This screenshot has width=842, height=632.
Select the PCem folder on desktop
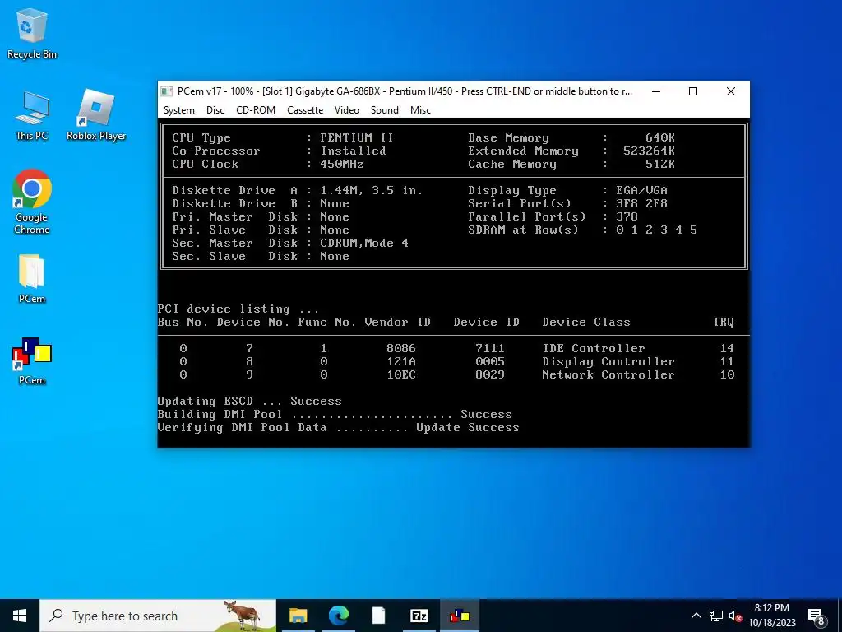32,278
